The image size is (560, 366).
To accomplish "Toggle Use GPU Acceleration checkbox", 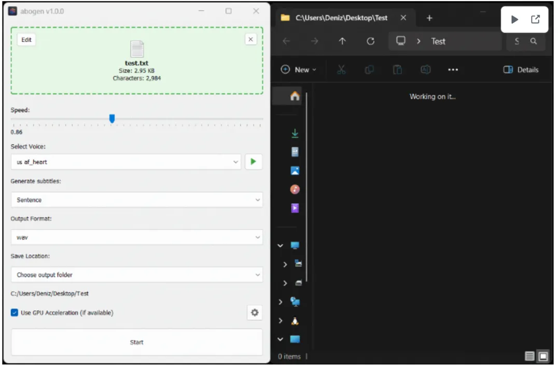I will click(15, 313).
